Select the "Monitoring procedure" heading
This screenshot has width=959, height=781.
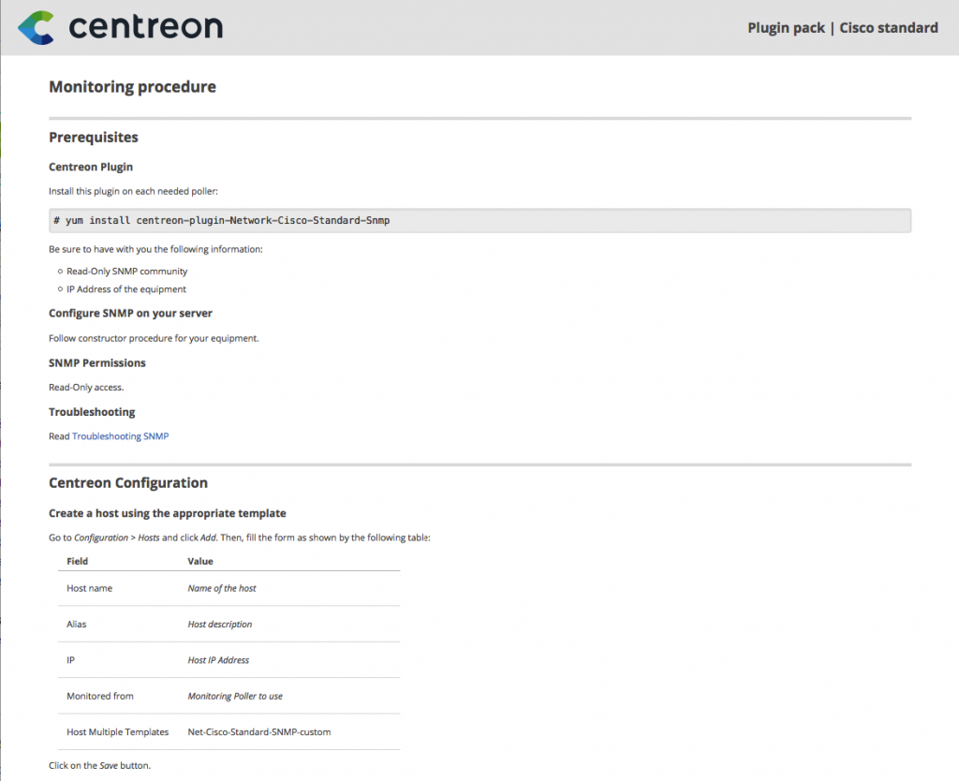(x=132, y=87)
